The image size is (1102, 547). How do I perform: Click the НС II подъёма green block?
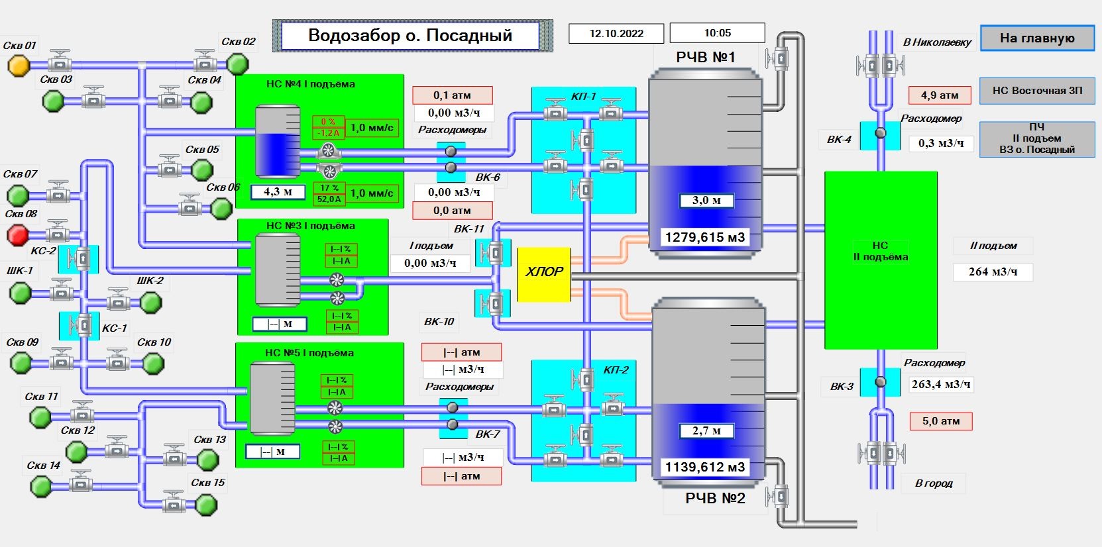(x=881, y=260)
